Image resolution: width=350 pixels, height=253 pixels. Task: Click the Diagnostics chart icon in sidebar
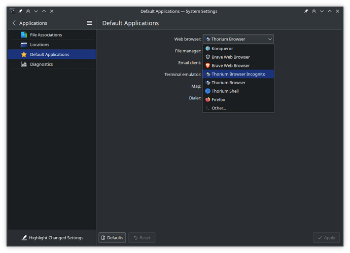click(24, 64)
